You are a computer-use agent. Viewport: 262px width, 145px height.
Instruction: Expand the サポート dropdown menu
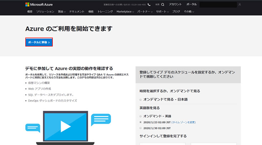point(162,11)
